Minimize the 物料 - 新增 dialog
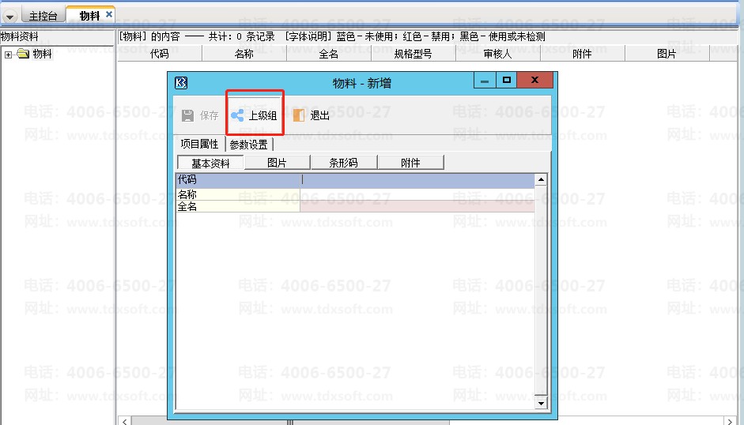This screenshot has width=744, height=425. pos(485,80)
